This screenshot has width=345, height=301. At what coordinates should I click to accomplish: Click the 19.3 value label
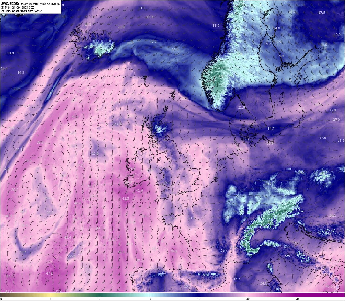pos(21,73)
